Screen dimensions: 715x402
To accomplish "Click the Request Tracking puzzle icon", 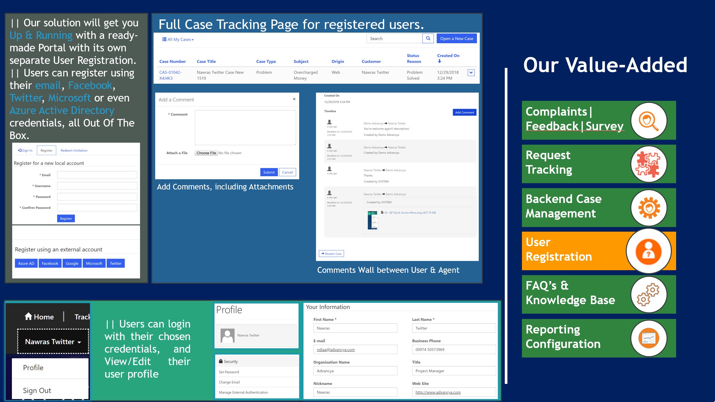I will click(648, 164).
